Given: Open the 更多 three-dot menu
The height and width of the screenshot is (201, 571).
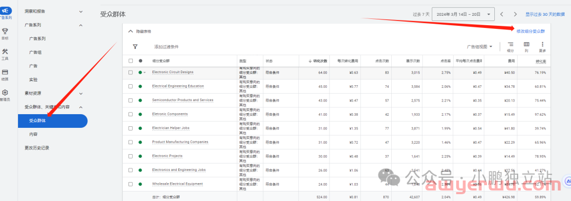Looking at the screenshot, I should pos(542,44).
